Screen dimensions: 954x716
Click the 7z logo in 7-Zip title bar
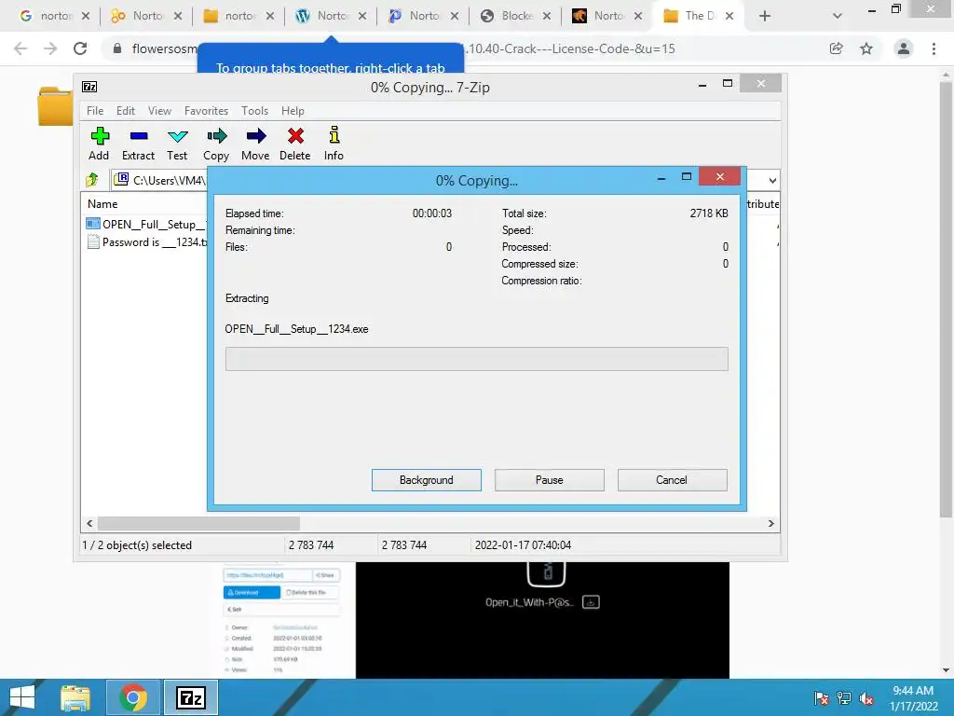[89, 87]
